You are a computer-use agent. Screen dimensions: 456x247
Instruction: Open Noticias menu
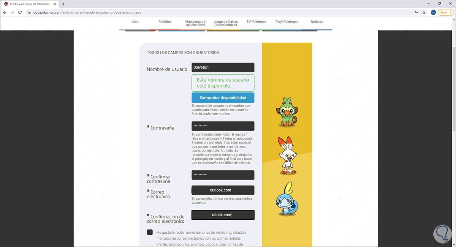[317, 22]
